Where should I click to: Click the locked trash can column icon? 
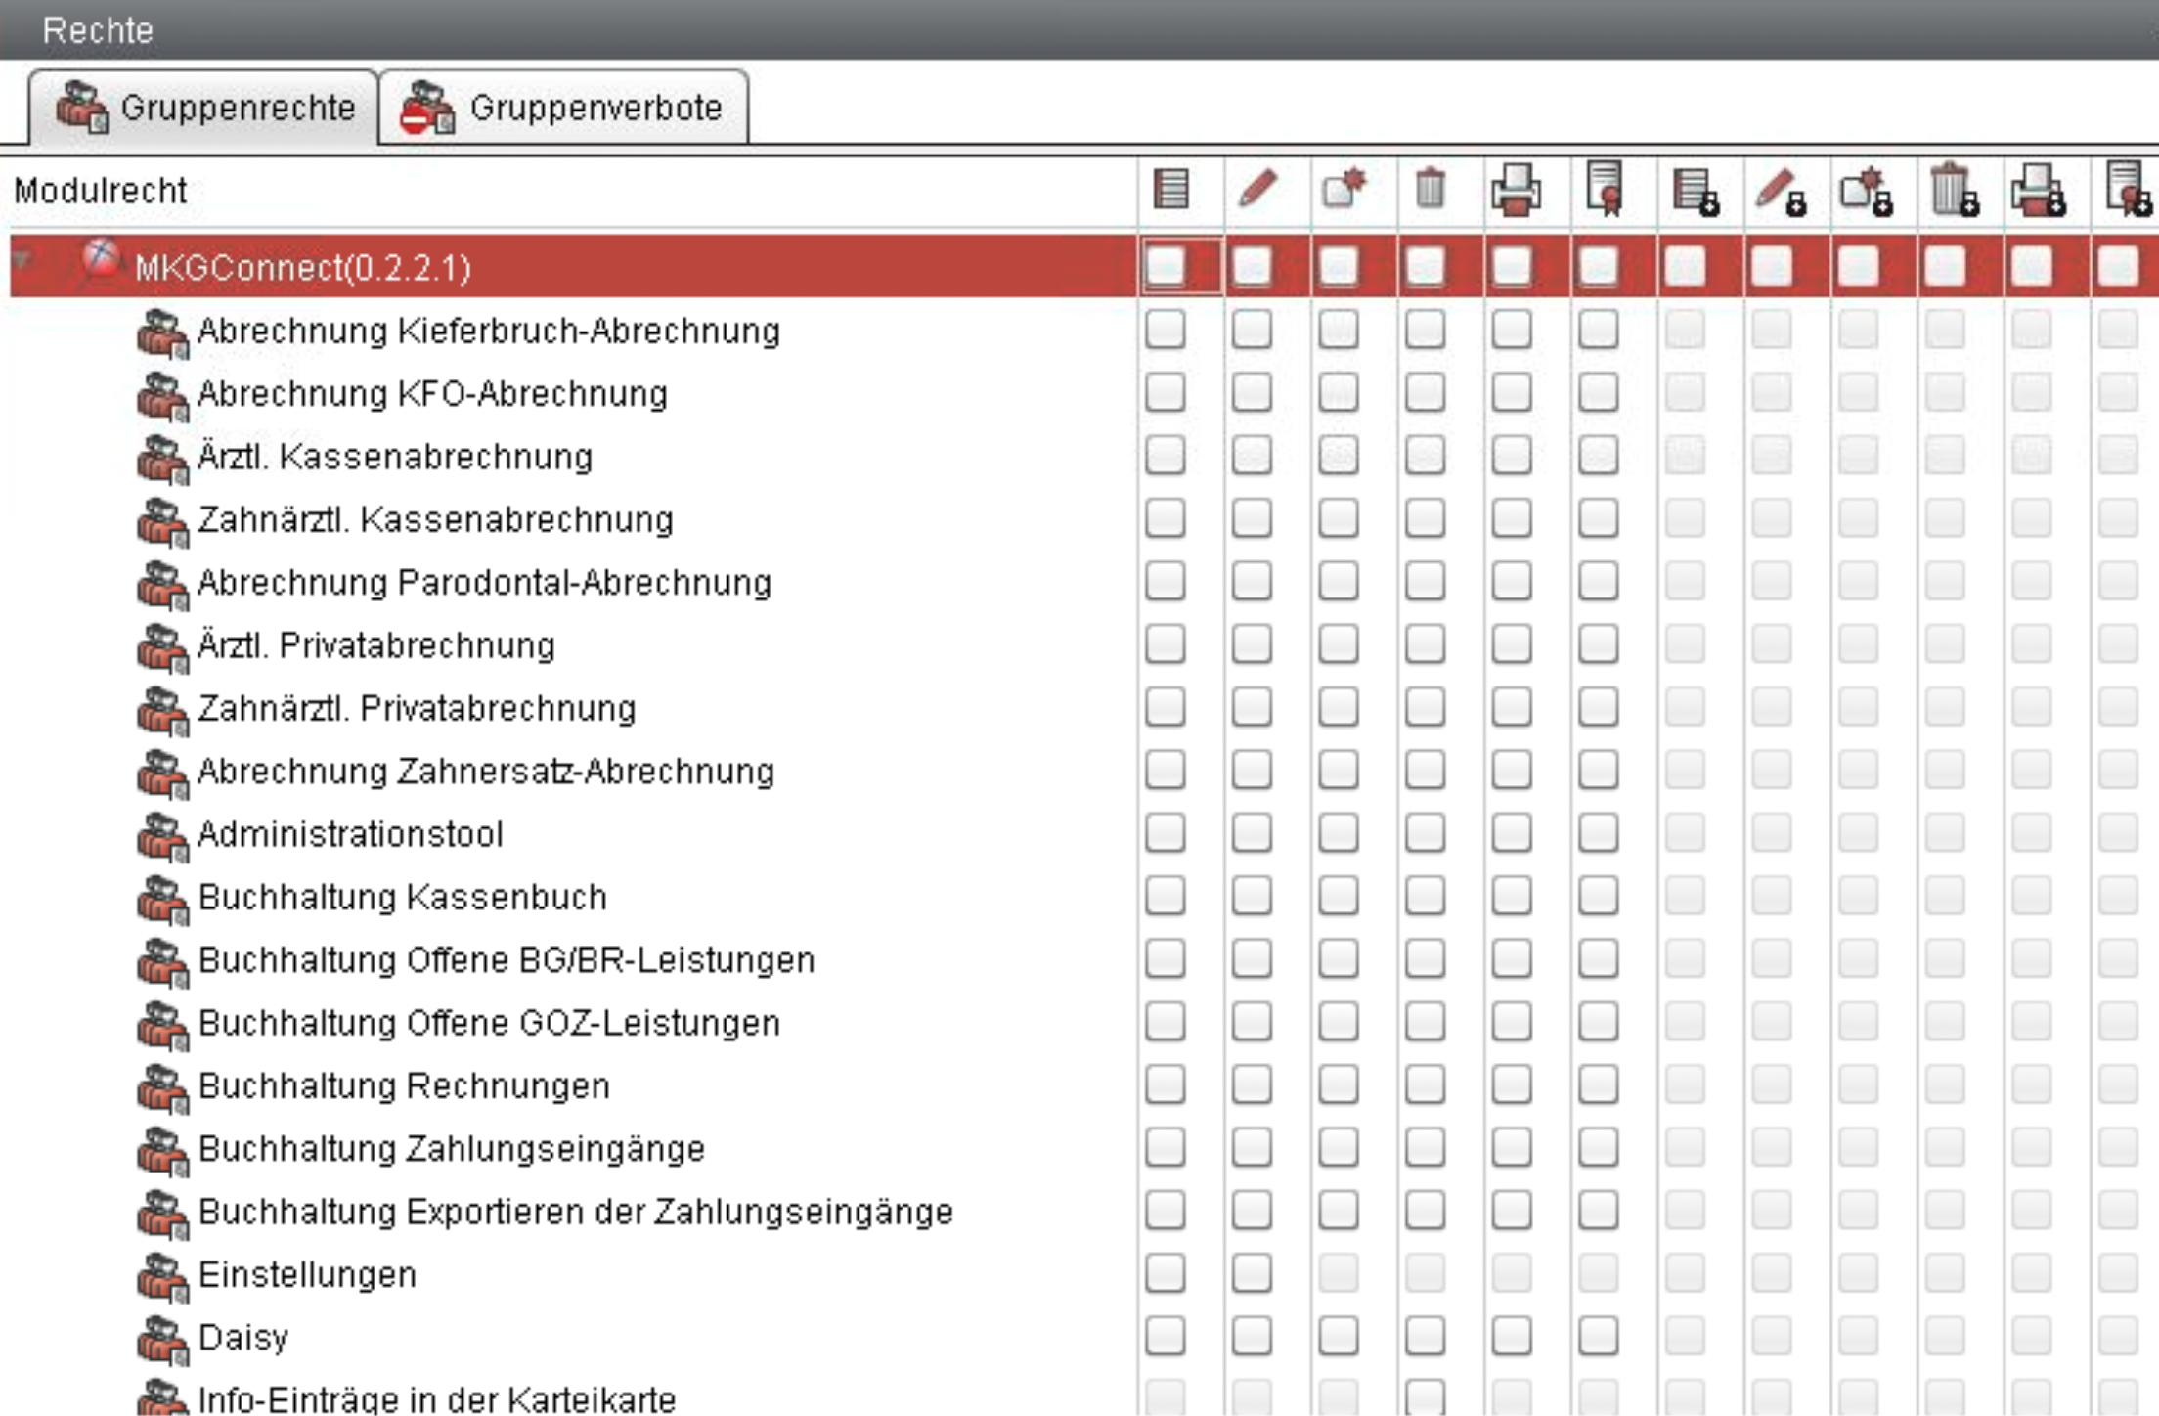pos(1955,190)
